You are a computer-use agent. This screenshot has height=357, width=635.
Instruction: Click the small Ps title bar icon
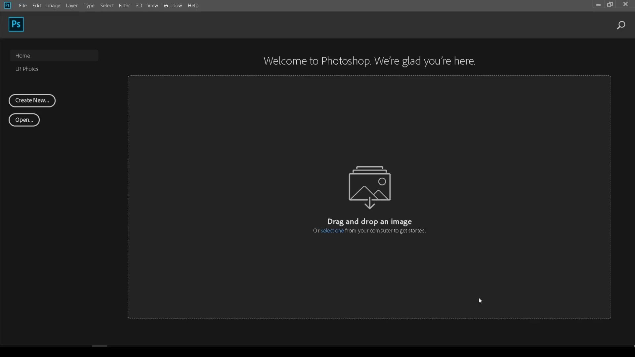point(7,5)
